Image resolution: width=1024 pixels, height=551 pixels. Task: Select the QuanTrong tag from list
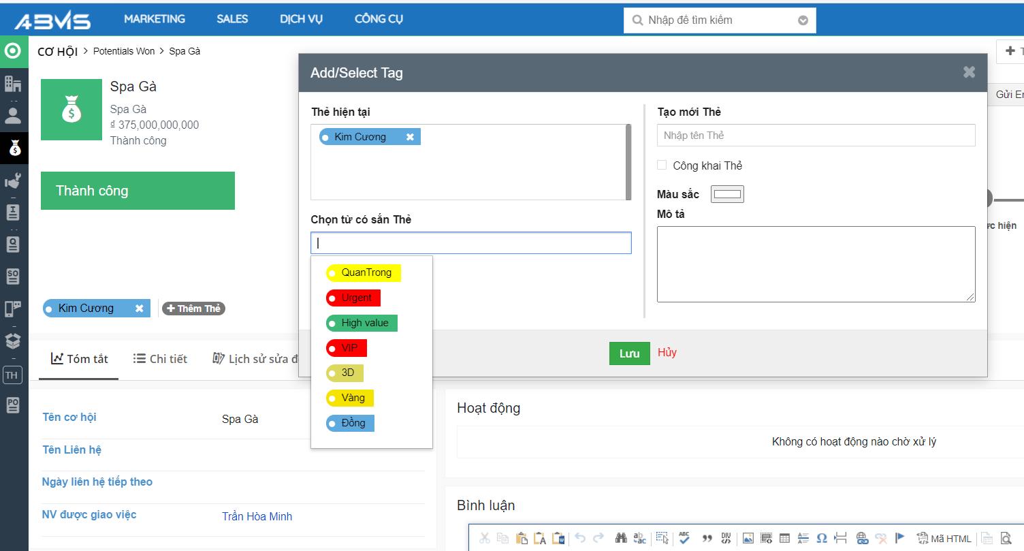pos(364,273)
